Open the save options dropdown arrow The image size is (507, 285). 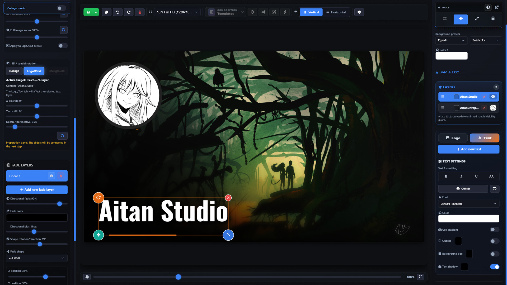click(96, 12)
